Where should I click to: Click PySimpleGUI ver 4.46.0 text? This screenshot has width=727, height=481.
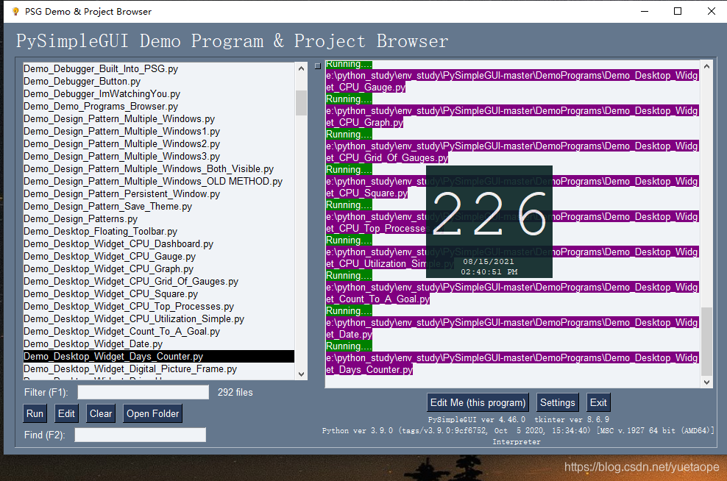pos(477,419)
